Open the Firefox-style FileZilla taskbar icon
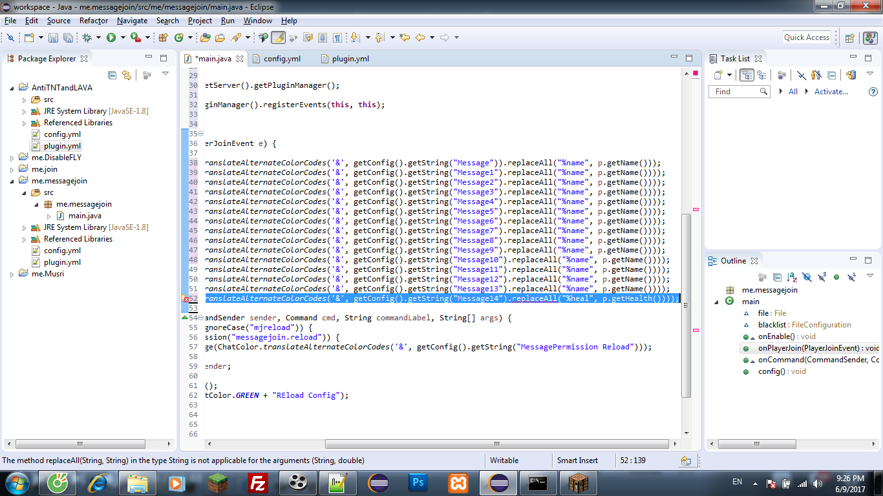Viewport: 883px width, 496px height. [x=259, y=482]
